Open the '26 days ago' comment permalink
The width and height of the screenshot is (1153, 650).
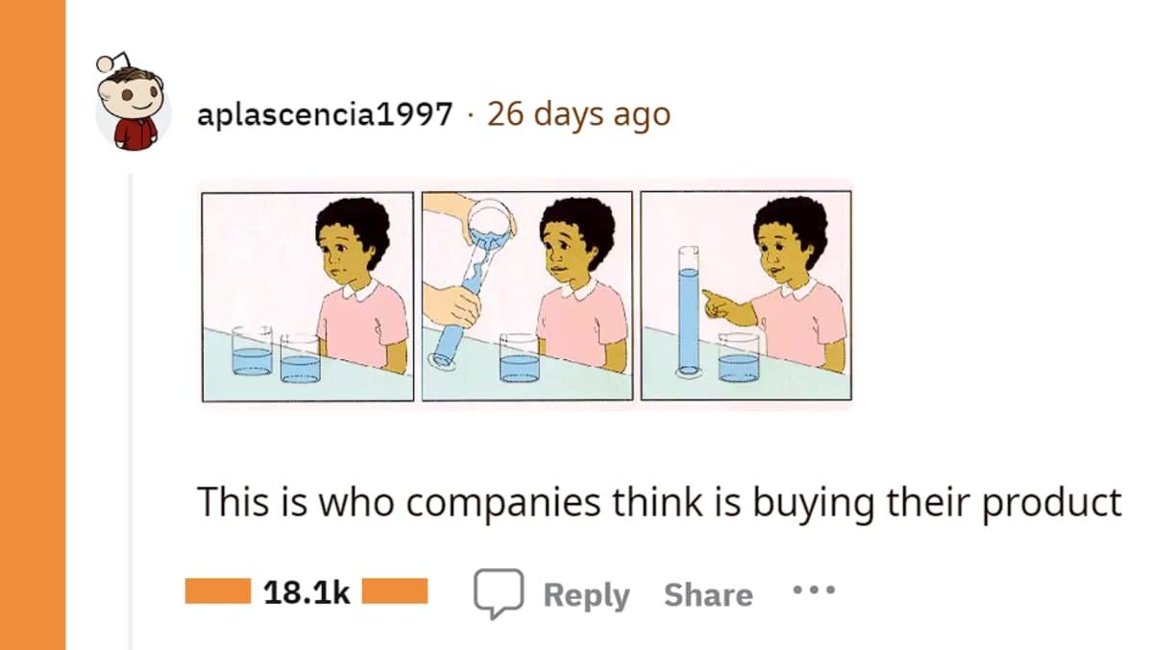(x=578, y=115)
